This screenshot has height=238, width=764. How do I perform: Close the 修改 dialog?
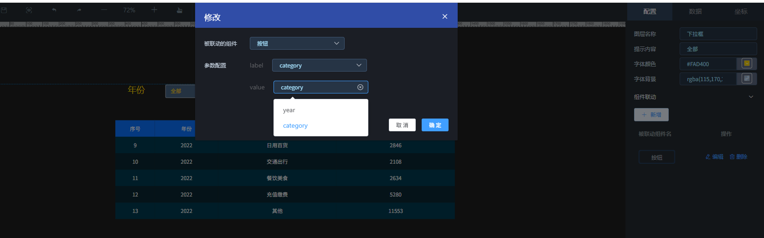(x=445, y=16)
